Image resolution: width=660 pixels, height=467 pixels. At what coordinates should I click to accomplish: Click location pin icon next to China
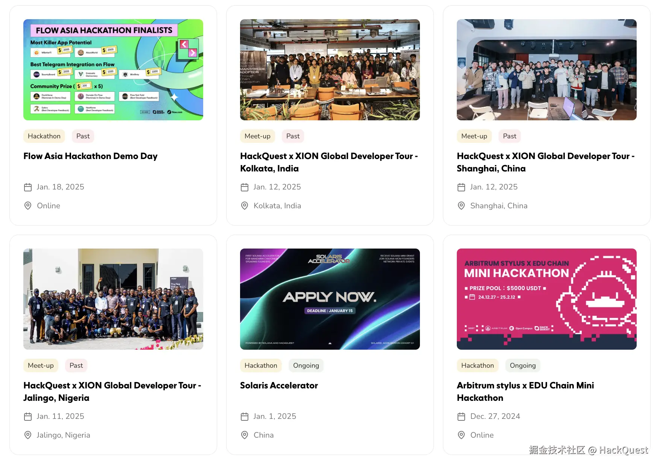245,435
